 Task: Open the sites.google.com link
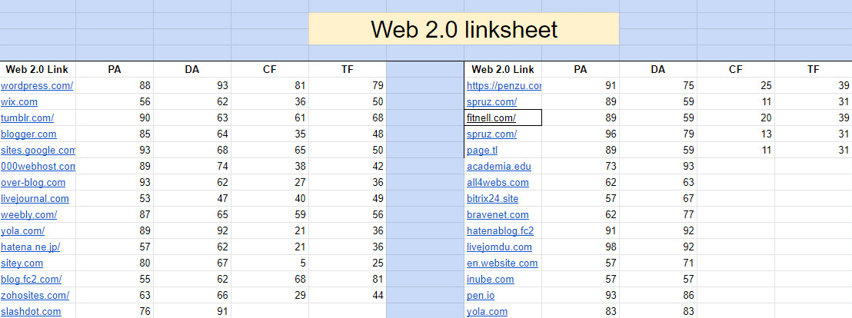tap(38, 151)
